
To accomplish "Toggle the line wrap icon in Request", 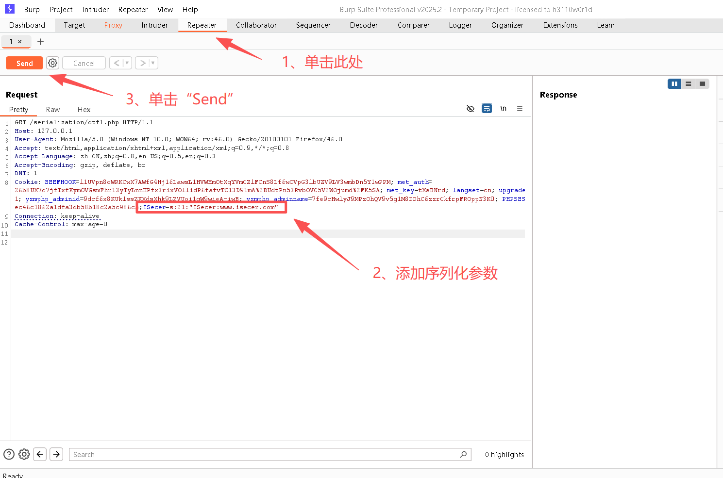I will tap(487, 109).
